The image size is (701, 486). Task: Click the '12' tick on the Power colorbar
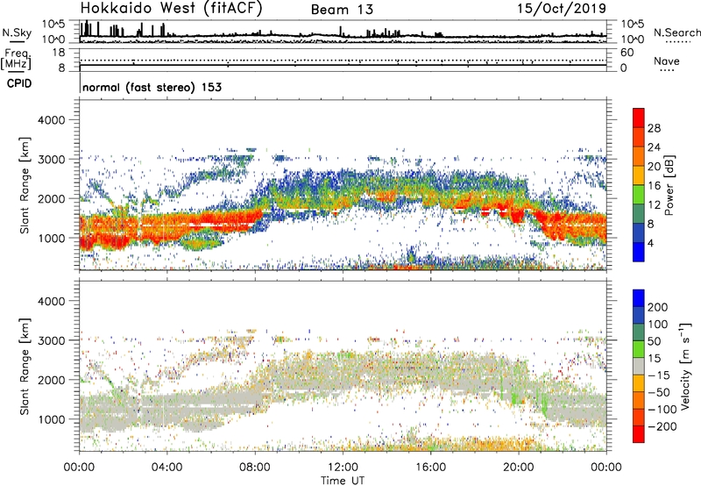(654, 205)
